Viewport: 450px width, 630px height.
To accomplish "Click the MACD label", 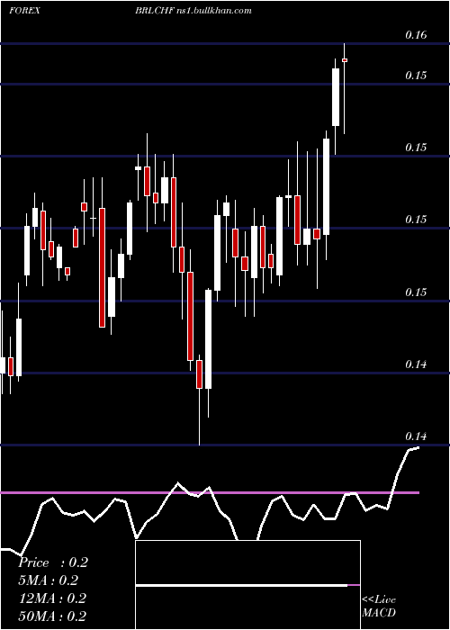I will [x=379, y=613].
